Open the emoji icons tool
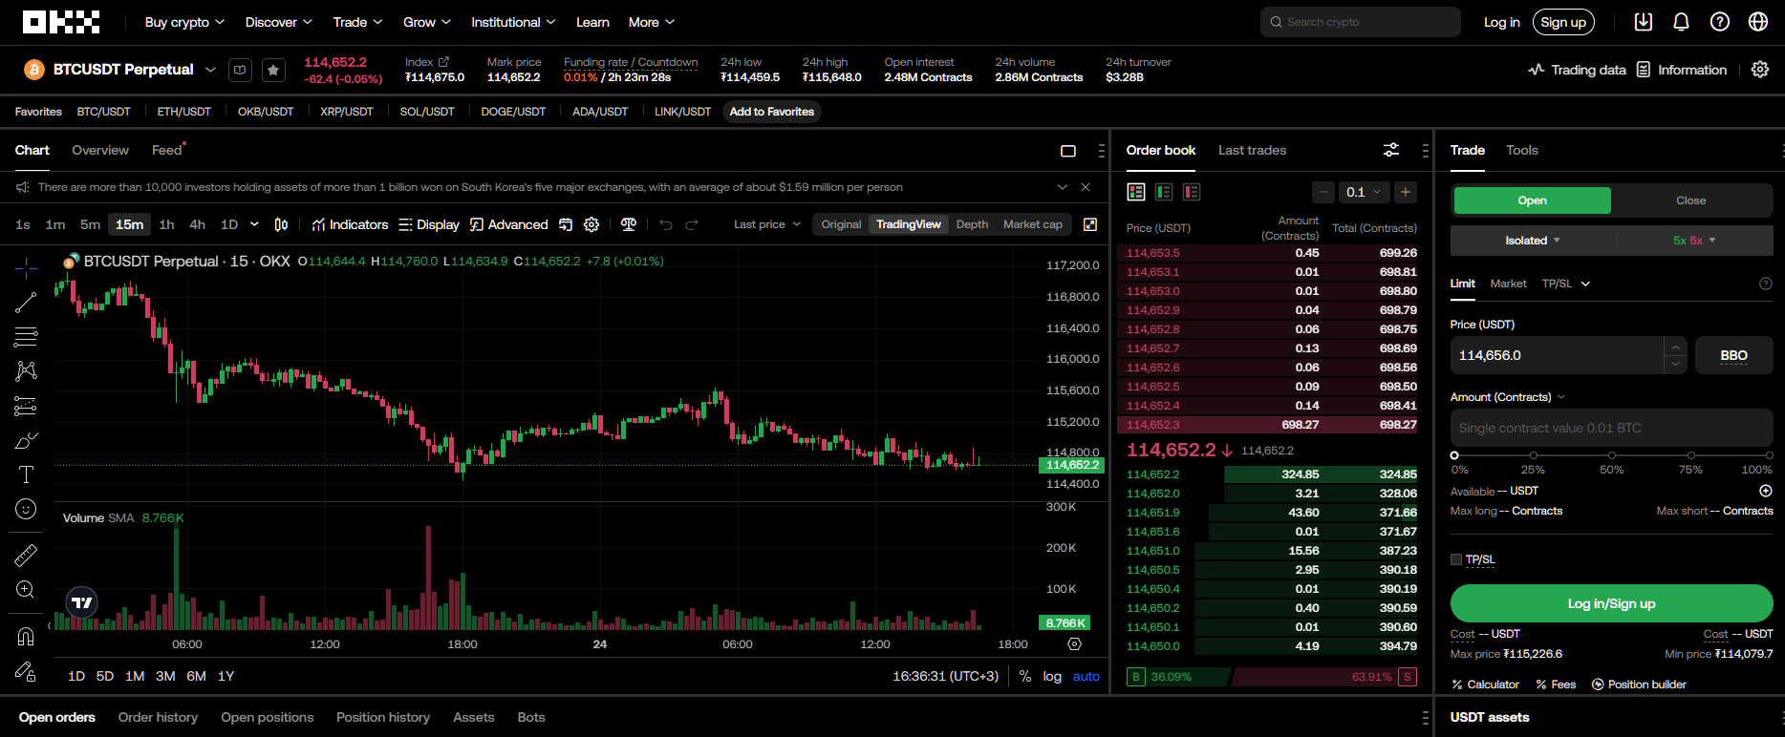The image size is (1785, 737). tap(26, 509)
